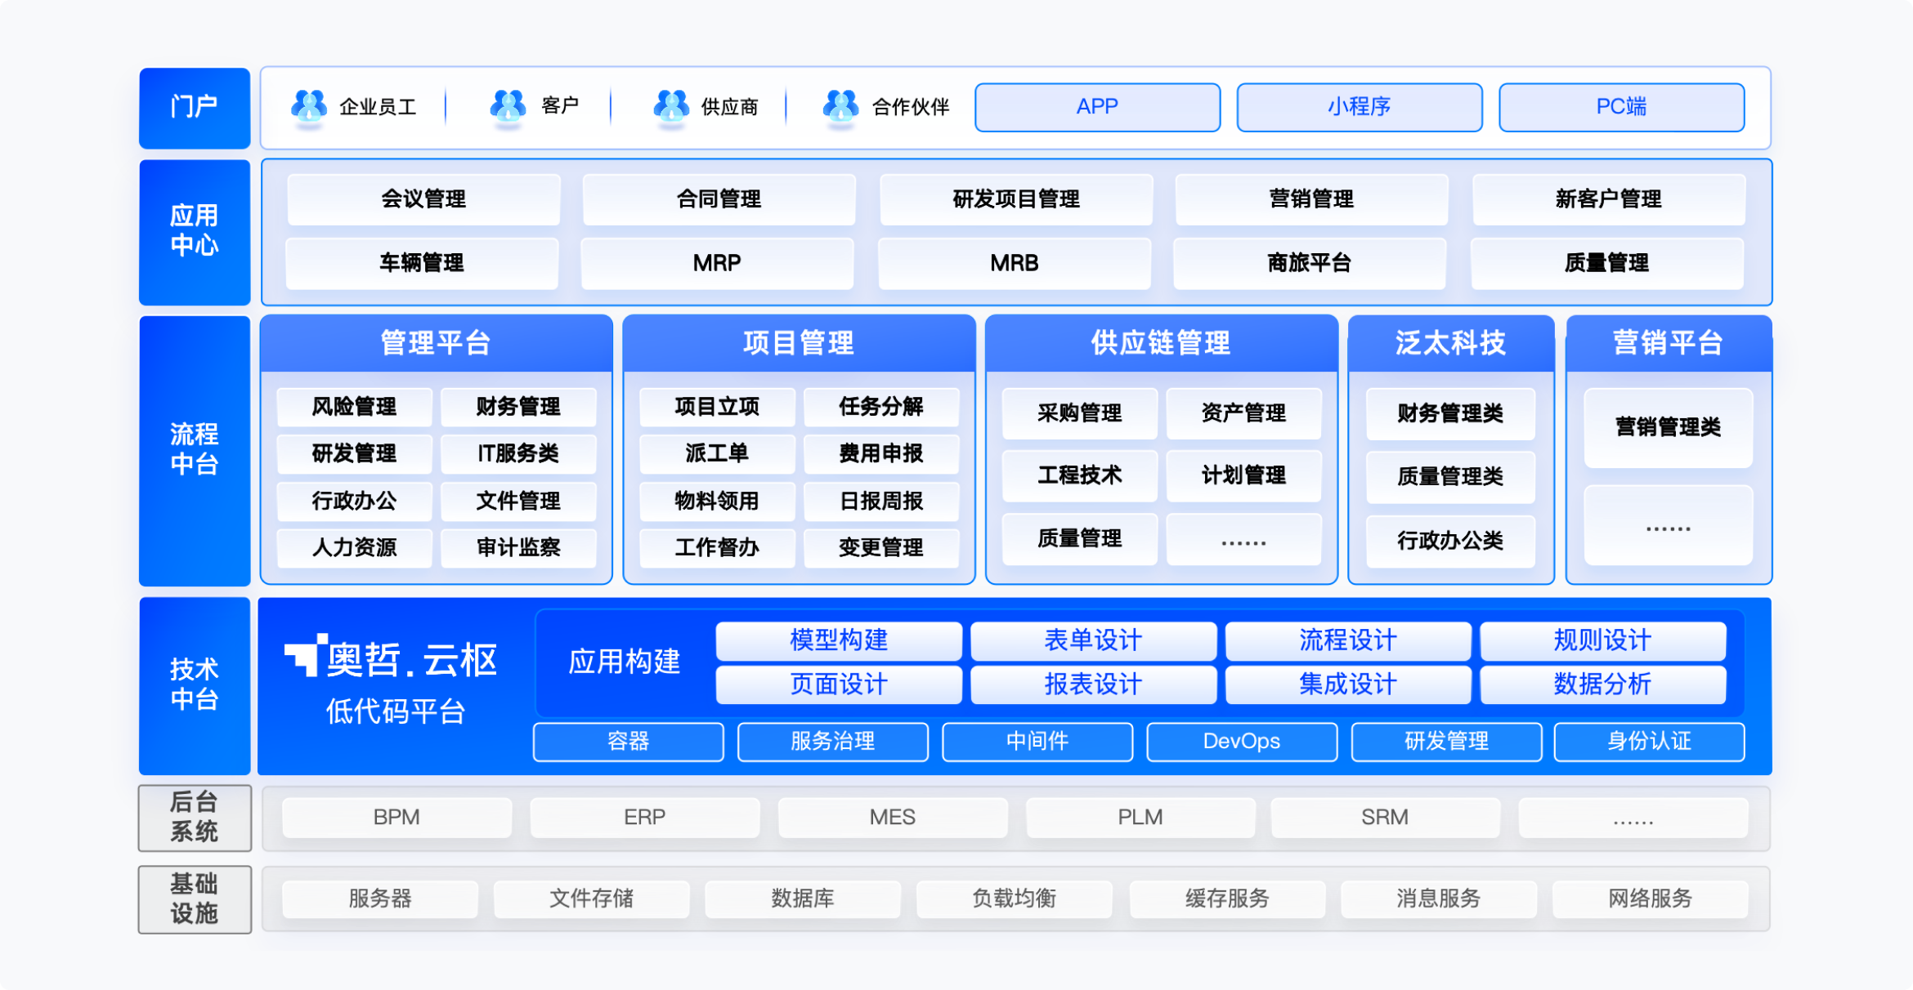
Task: Open the 营销管理 application tile
Action: 1311,198
